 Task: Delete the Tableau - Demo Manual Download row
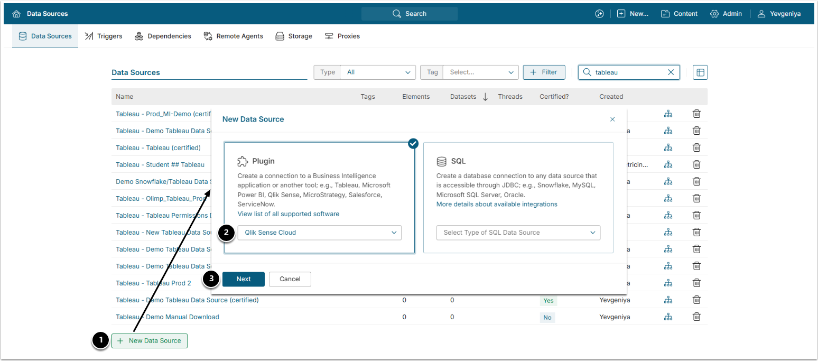696,317
